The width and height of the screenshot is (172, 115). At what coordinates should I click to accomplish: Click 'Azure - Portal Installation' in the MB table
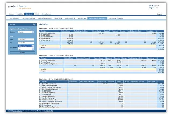click(x=51, y=87)
